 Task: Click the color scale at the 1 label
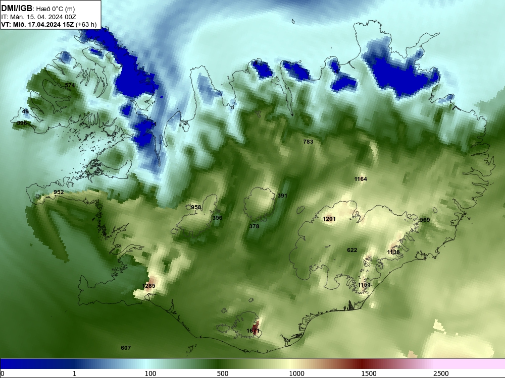tap(74, 373)
